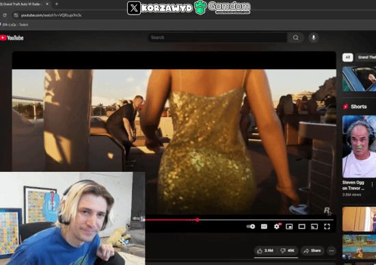Focus the YouTube search field

pos(217,38)
